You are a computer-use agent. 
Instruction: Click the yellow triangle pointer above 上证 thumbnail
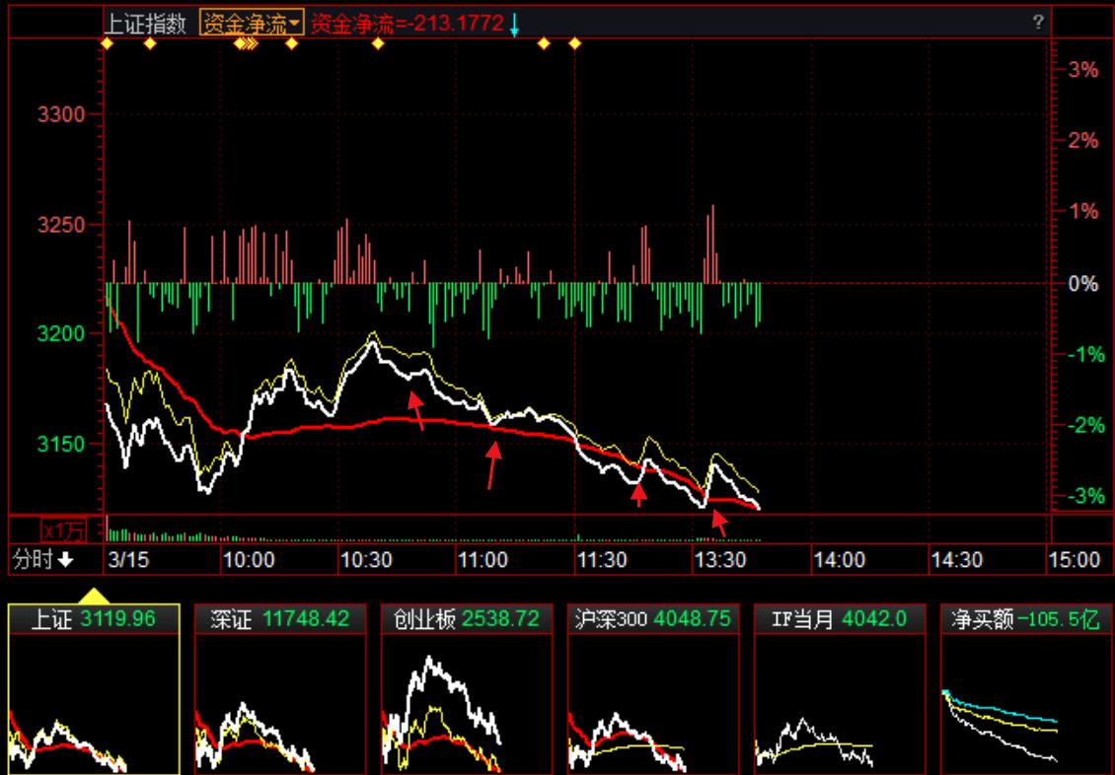point(94,596)
